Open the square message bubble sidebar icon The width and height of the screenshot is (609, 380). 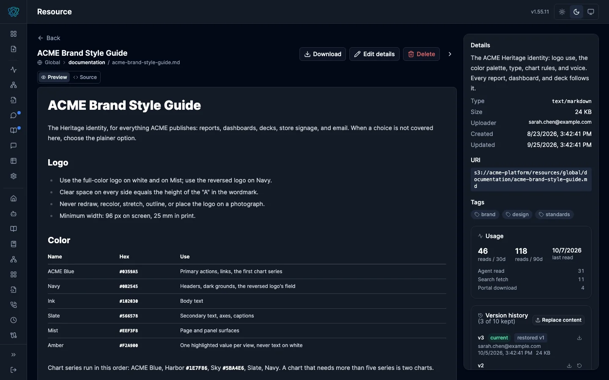(14, 146)
